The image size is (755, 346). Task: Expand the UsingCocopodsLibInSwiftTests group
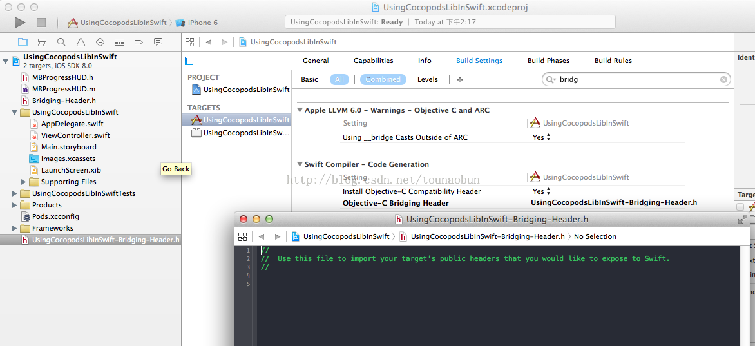coord(14,193)
